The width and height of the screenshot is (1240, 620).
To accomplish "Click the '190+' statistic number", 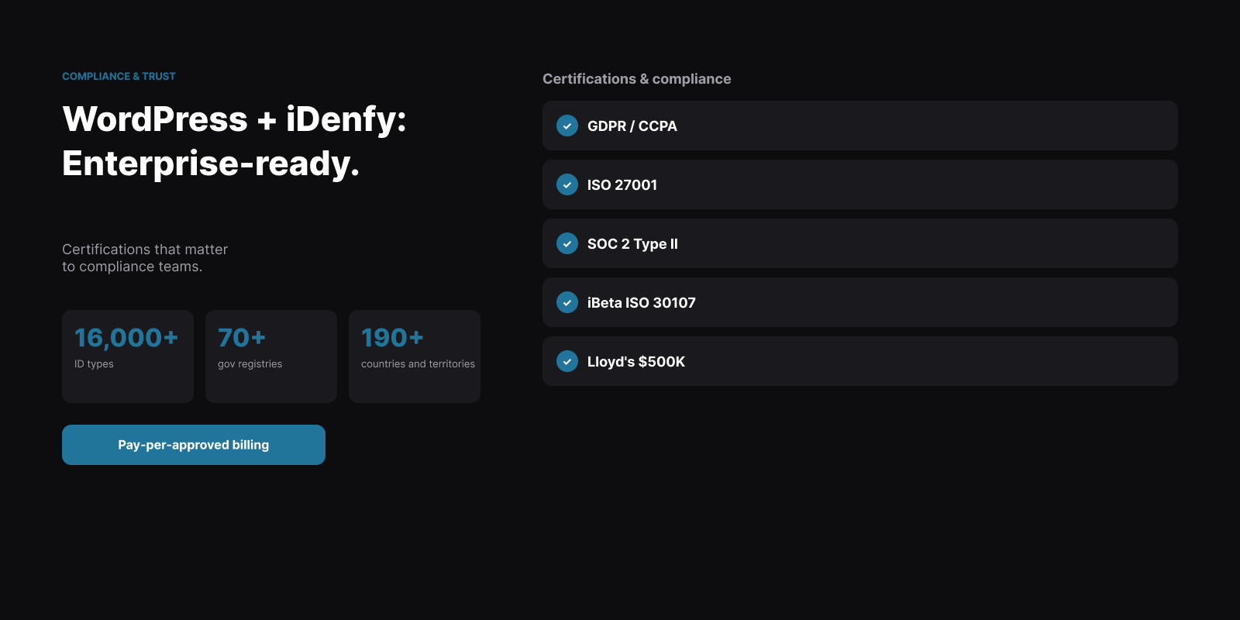I will (392, 338).
